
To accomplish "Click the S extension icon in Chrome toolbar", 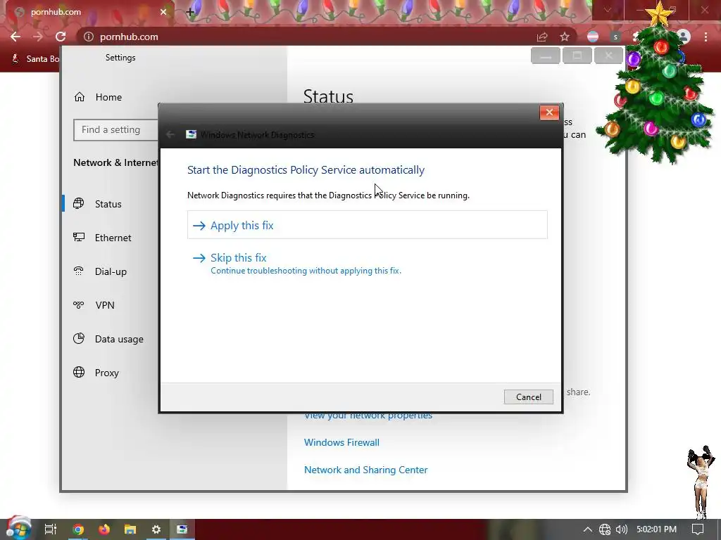I will coord(615,37).
